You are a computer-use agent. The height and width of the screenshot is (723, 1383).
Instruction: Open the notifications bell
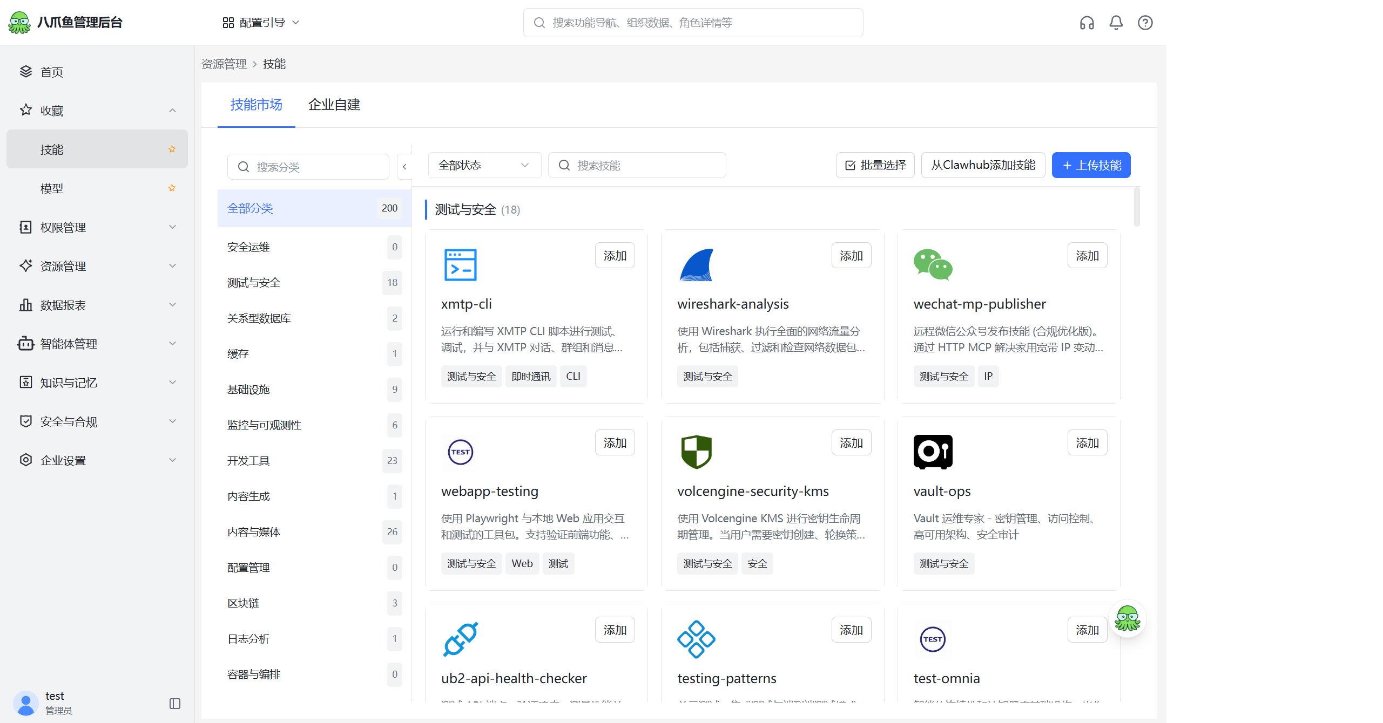pyautogui.click(x=1116, y=23)
